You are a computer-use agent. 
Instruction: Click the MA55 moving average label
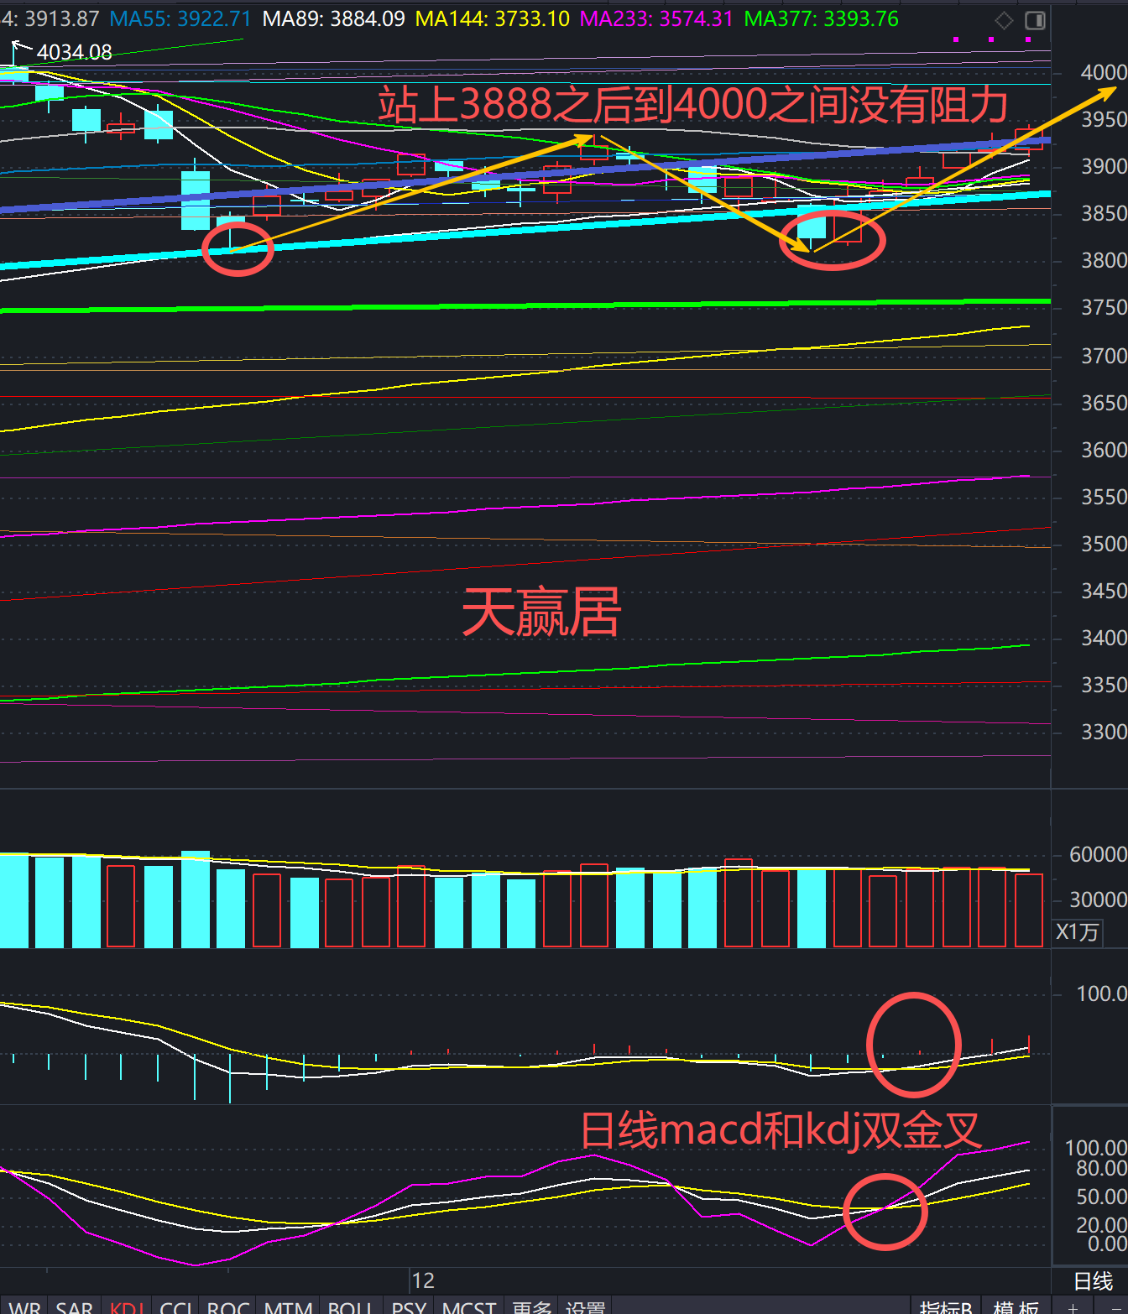pyautogui.click(x=180, y=18)
